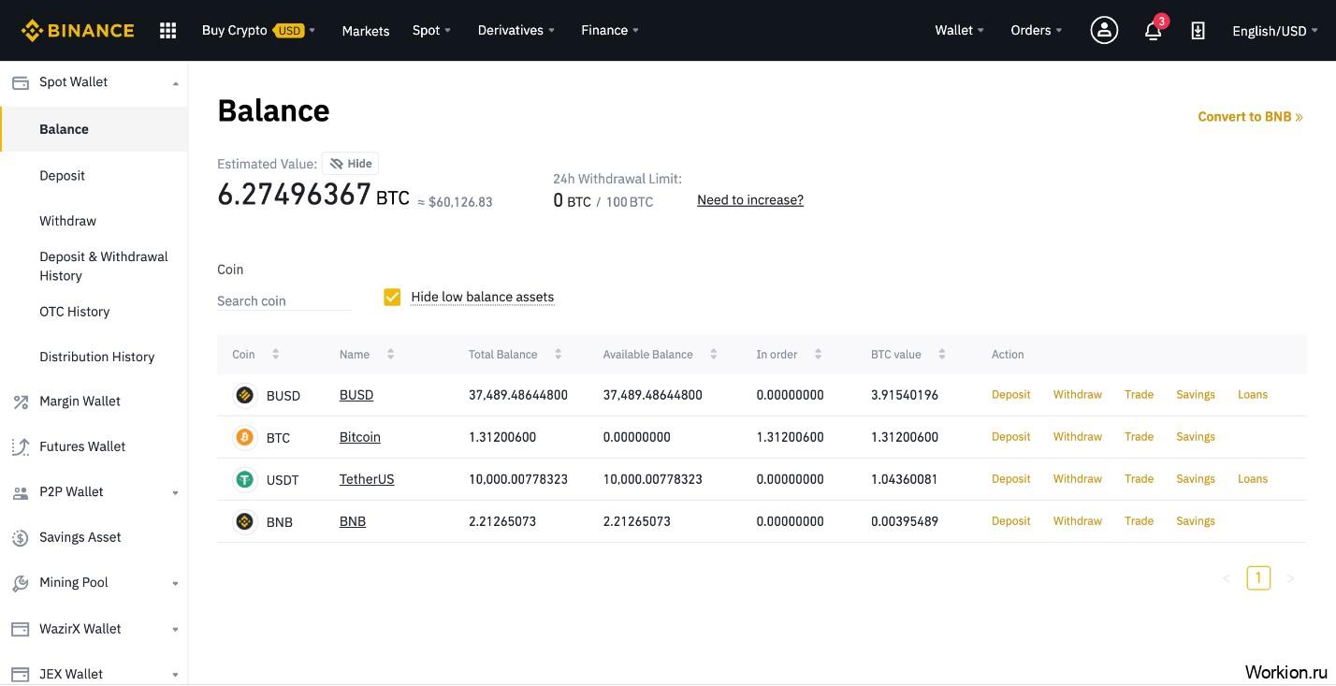Click the Search coin input field
1336x686 pixels.
pos(284,300)
